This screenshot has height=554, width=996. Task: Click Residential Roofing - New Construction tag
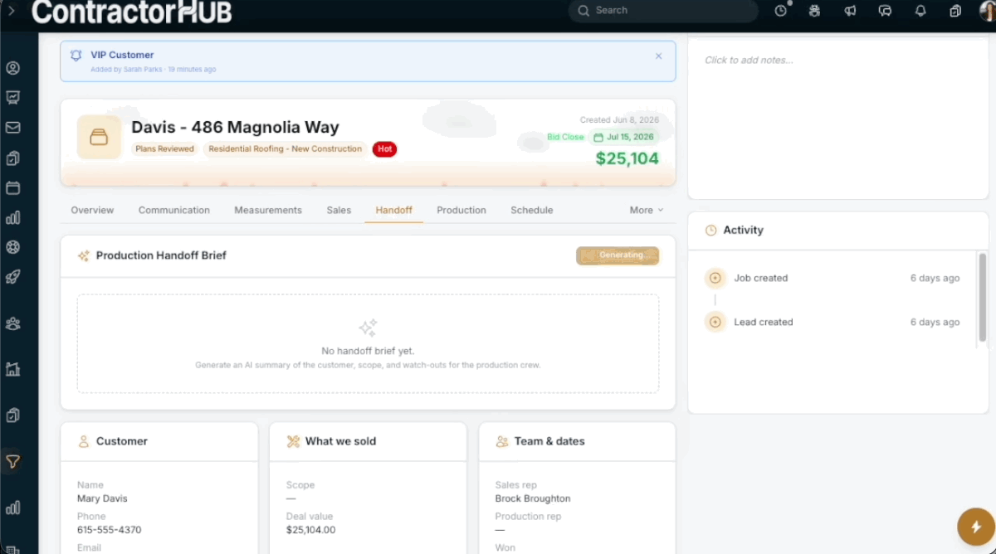point(285,149)
